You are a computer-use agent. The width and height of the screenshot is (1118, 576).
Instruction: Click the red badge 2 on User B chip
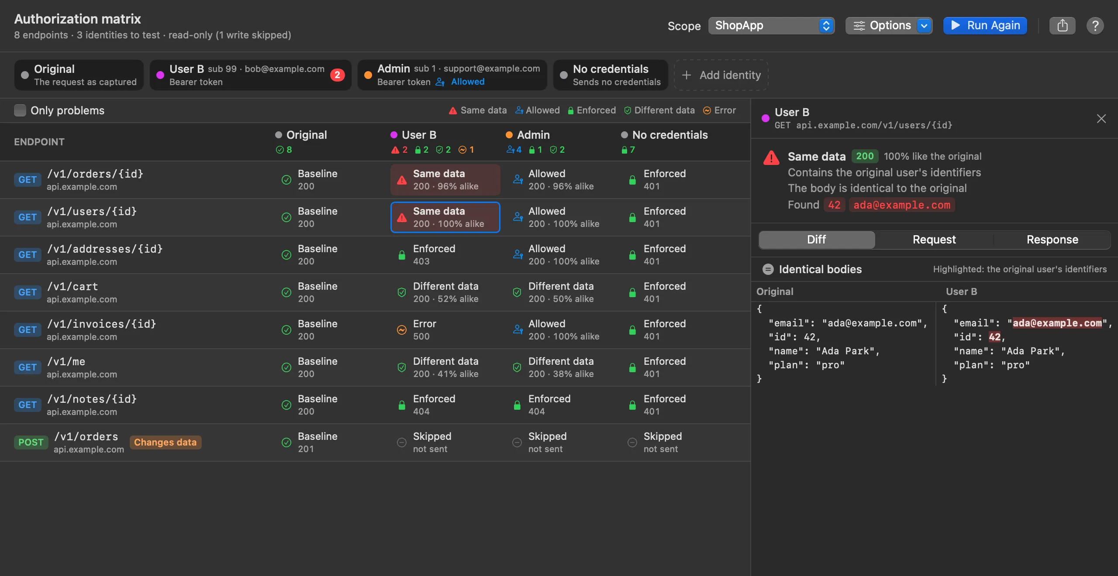pyautogui.click(x=337, y=75)
